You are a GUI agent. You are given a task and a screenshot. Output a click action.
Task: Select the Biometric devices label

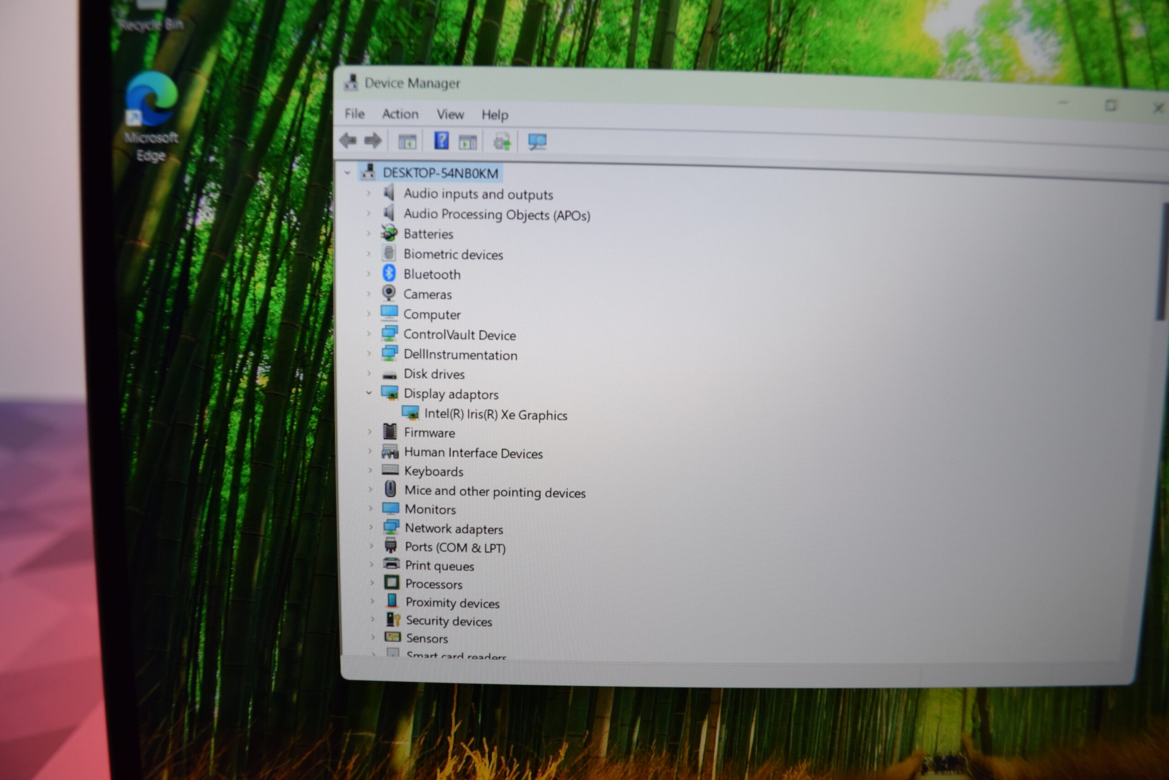pos(453,254)
